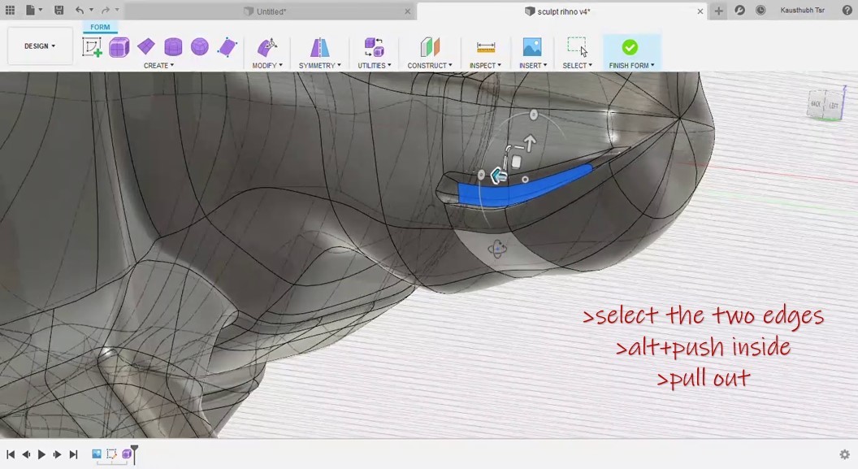Switch to the Untitled document tab
This screenshot has height=469, width=858.
pyautogui.click(x=272, y=11)
